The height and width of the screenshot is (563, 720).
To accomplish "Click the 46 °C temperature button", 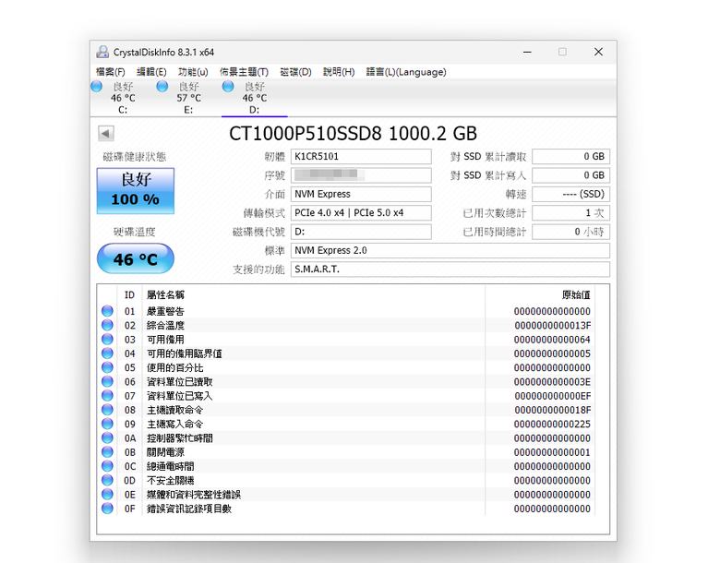I will point(136,258).
